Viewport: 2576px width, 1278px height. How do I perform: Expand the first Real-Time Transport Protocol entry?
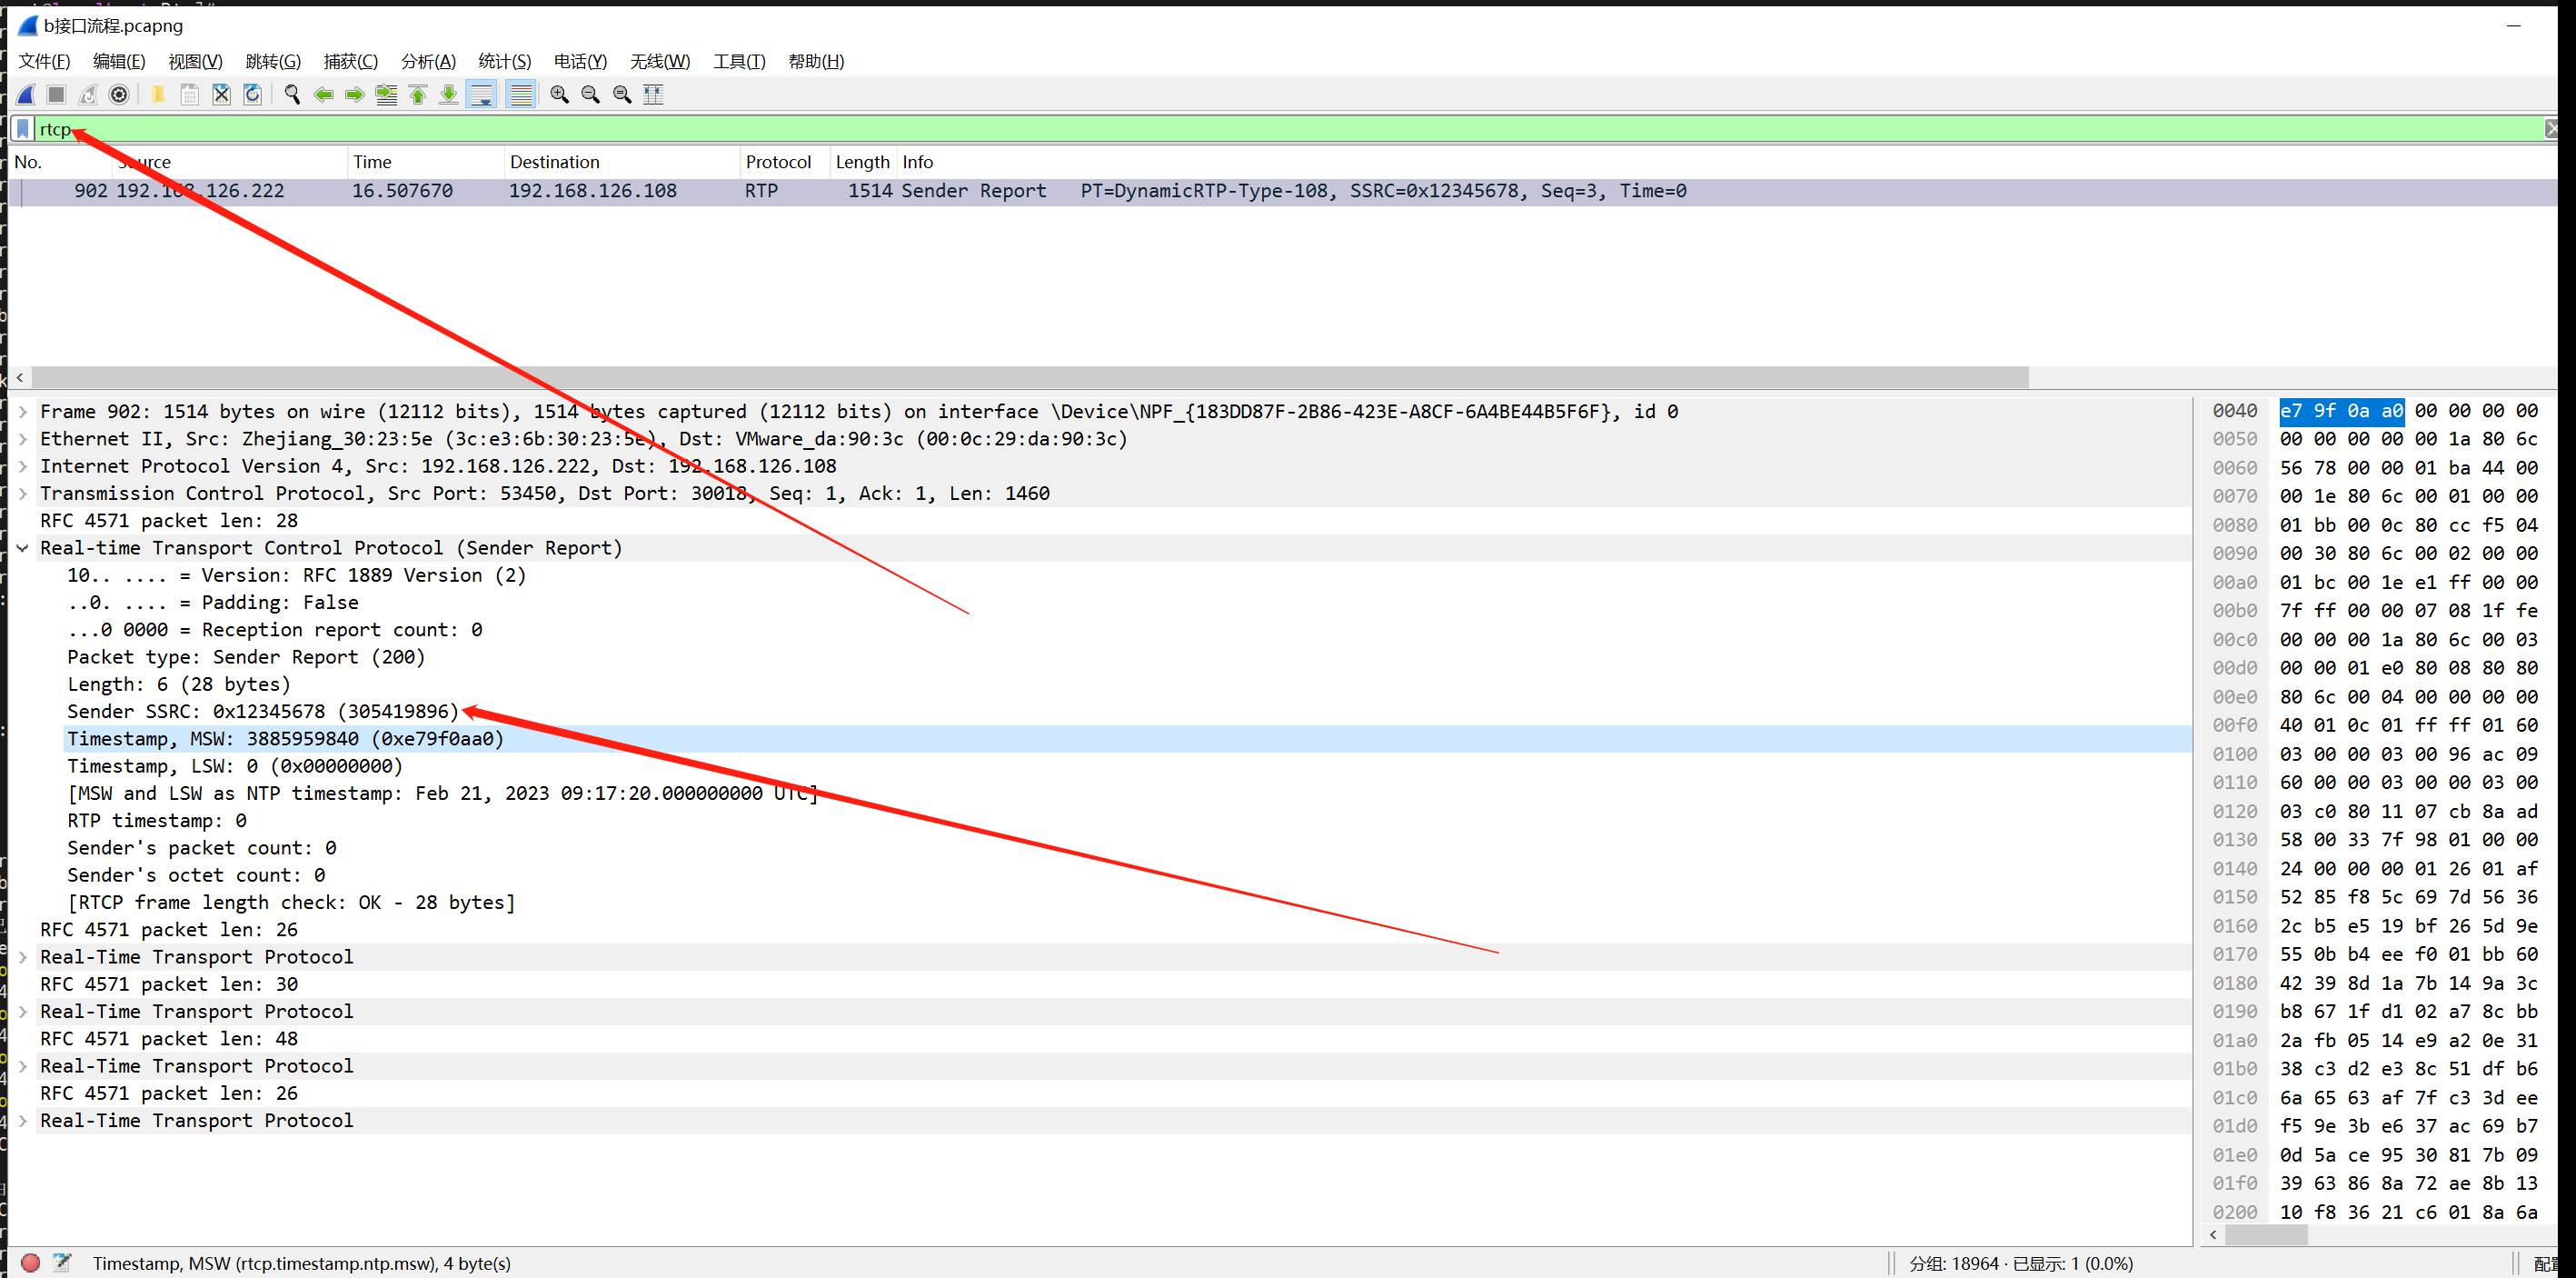click(22, 956)
